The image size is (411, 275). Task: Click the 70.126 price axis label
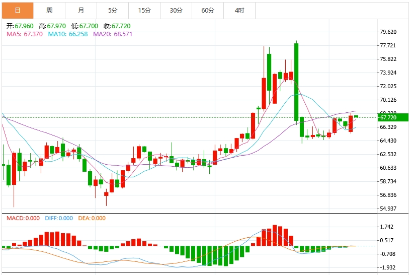pos(388,100)
